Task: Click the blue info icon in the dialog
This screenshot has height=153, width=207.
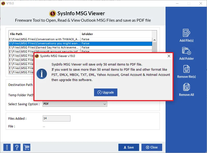Action: (42, 74)
